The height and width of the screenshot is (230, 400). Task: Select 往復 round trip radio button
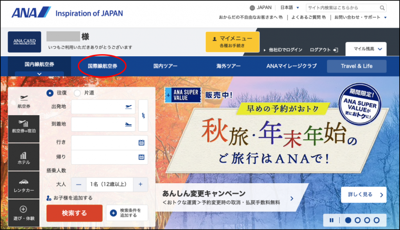[x=50, y=93]
